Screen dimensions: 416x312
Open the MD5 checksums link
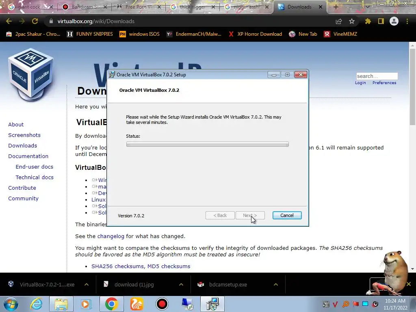click(x=169, y=266)
